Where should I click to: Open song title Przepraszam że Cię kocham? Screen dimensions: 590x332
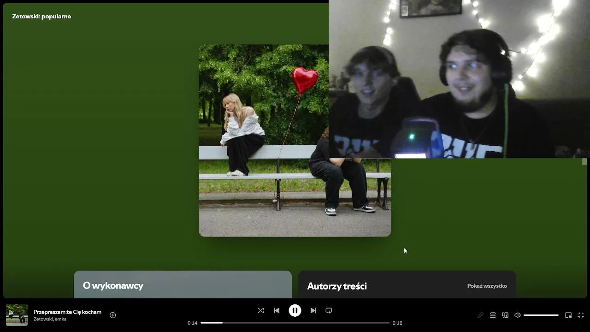coord(67,312)
